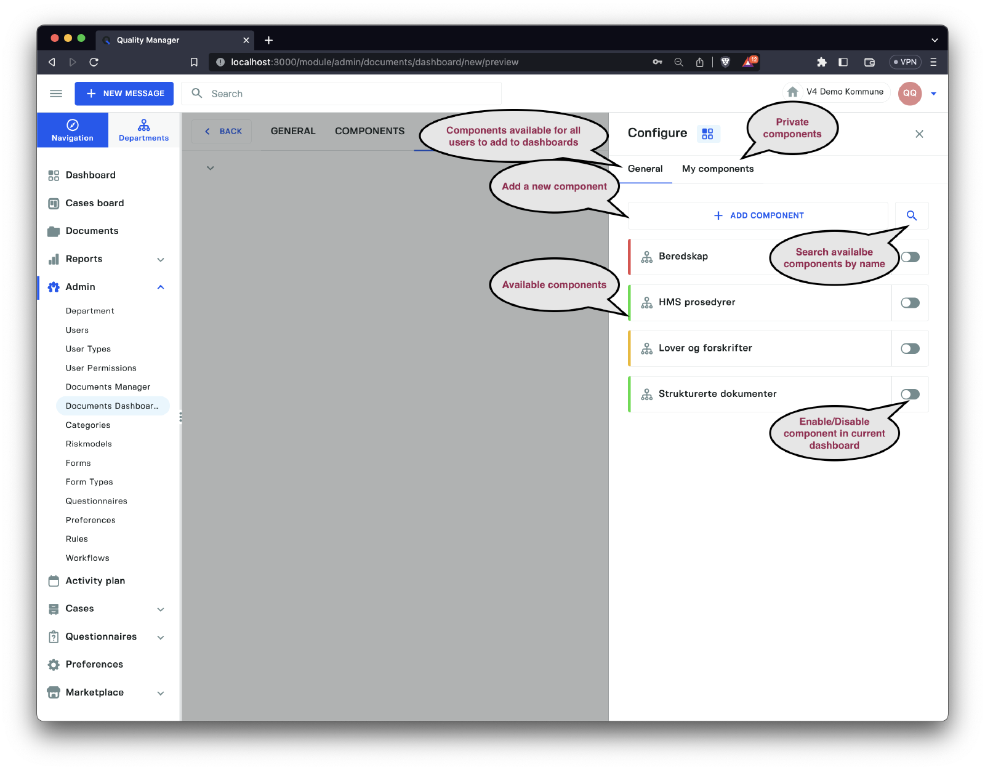Enable the Strukturerte dokumenter toggle
Viewport: 985px width, 770px height.
tap(910, 395)
